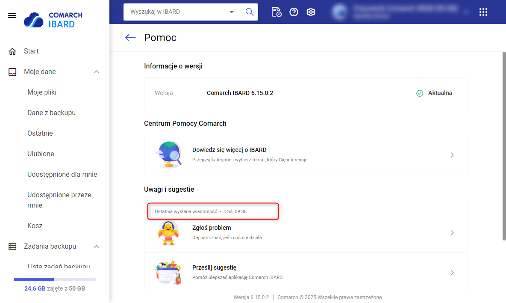
Task: Go back with the blue arrow
Action: pyautogui.click(x=130, y=38)
